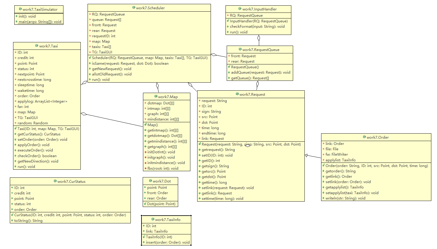Click the class icon beside work7.Dot
Viewport: 437px width, 249px height.
click(x=150, y=181)
